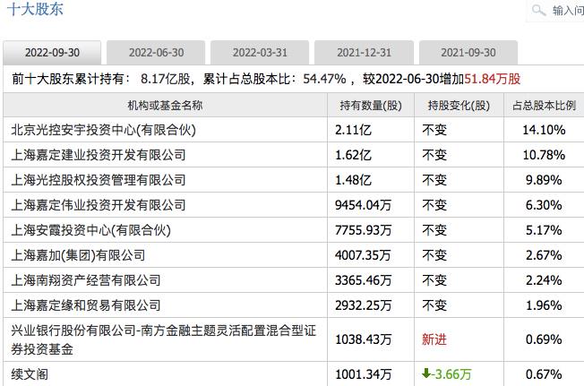Click the 机构或基金名称 column header

[165, 106]
